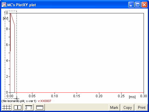Click the 4 y-axis tick label

(7, 61)
